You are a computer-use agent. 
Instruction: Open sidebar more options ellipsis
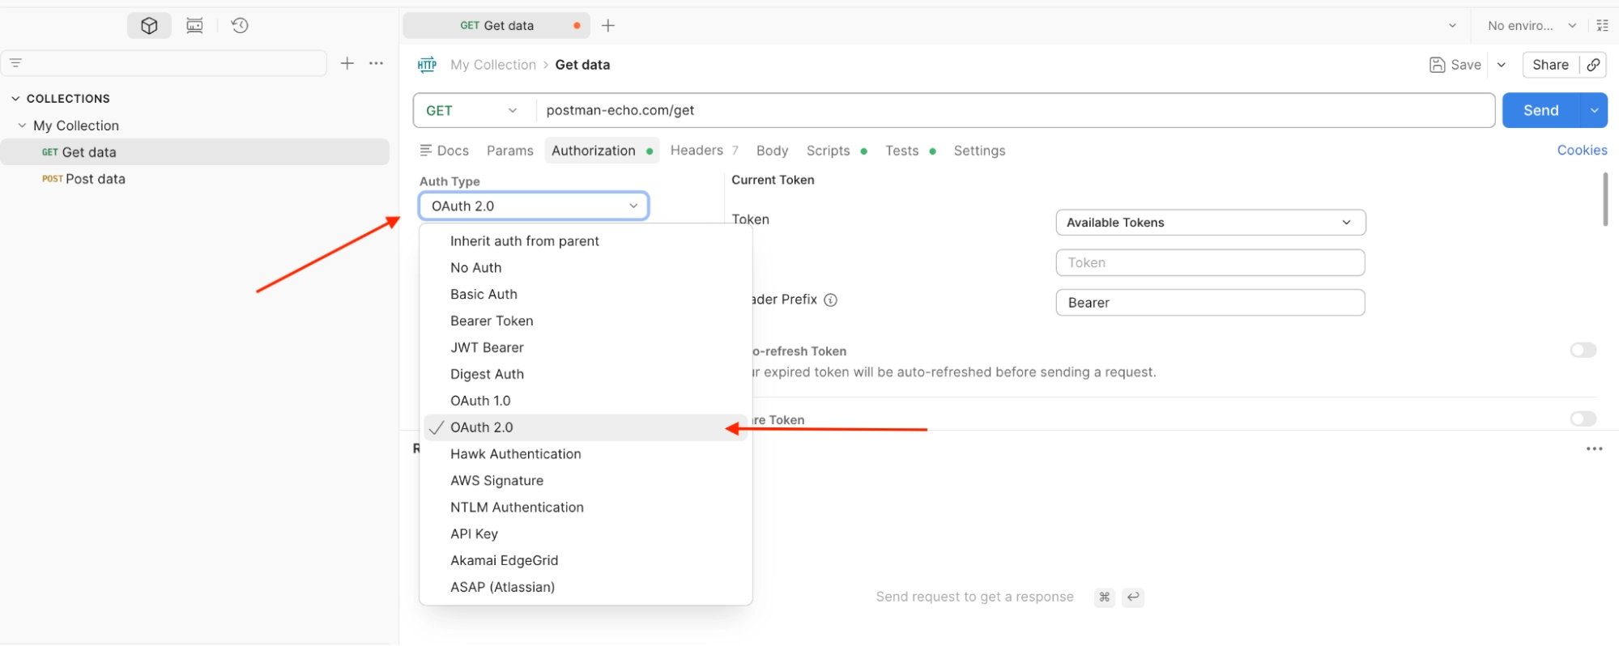[377, 63]
